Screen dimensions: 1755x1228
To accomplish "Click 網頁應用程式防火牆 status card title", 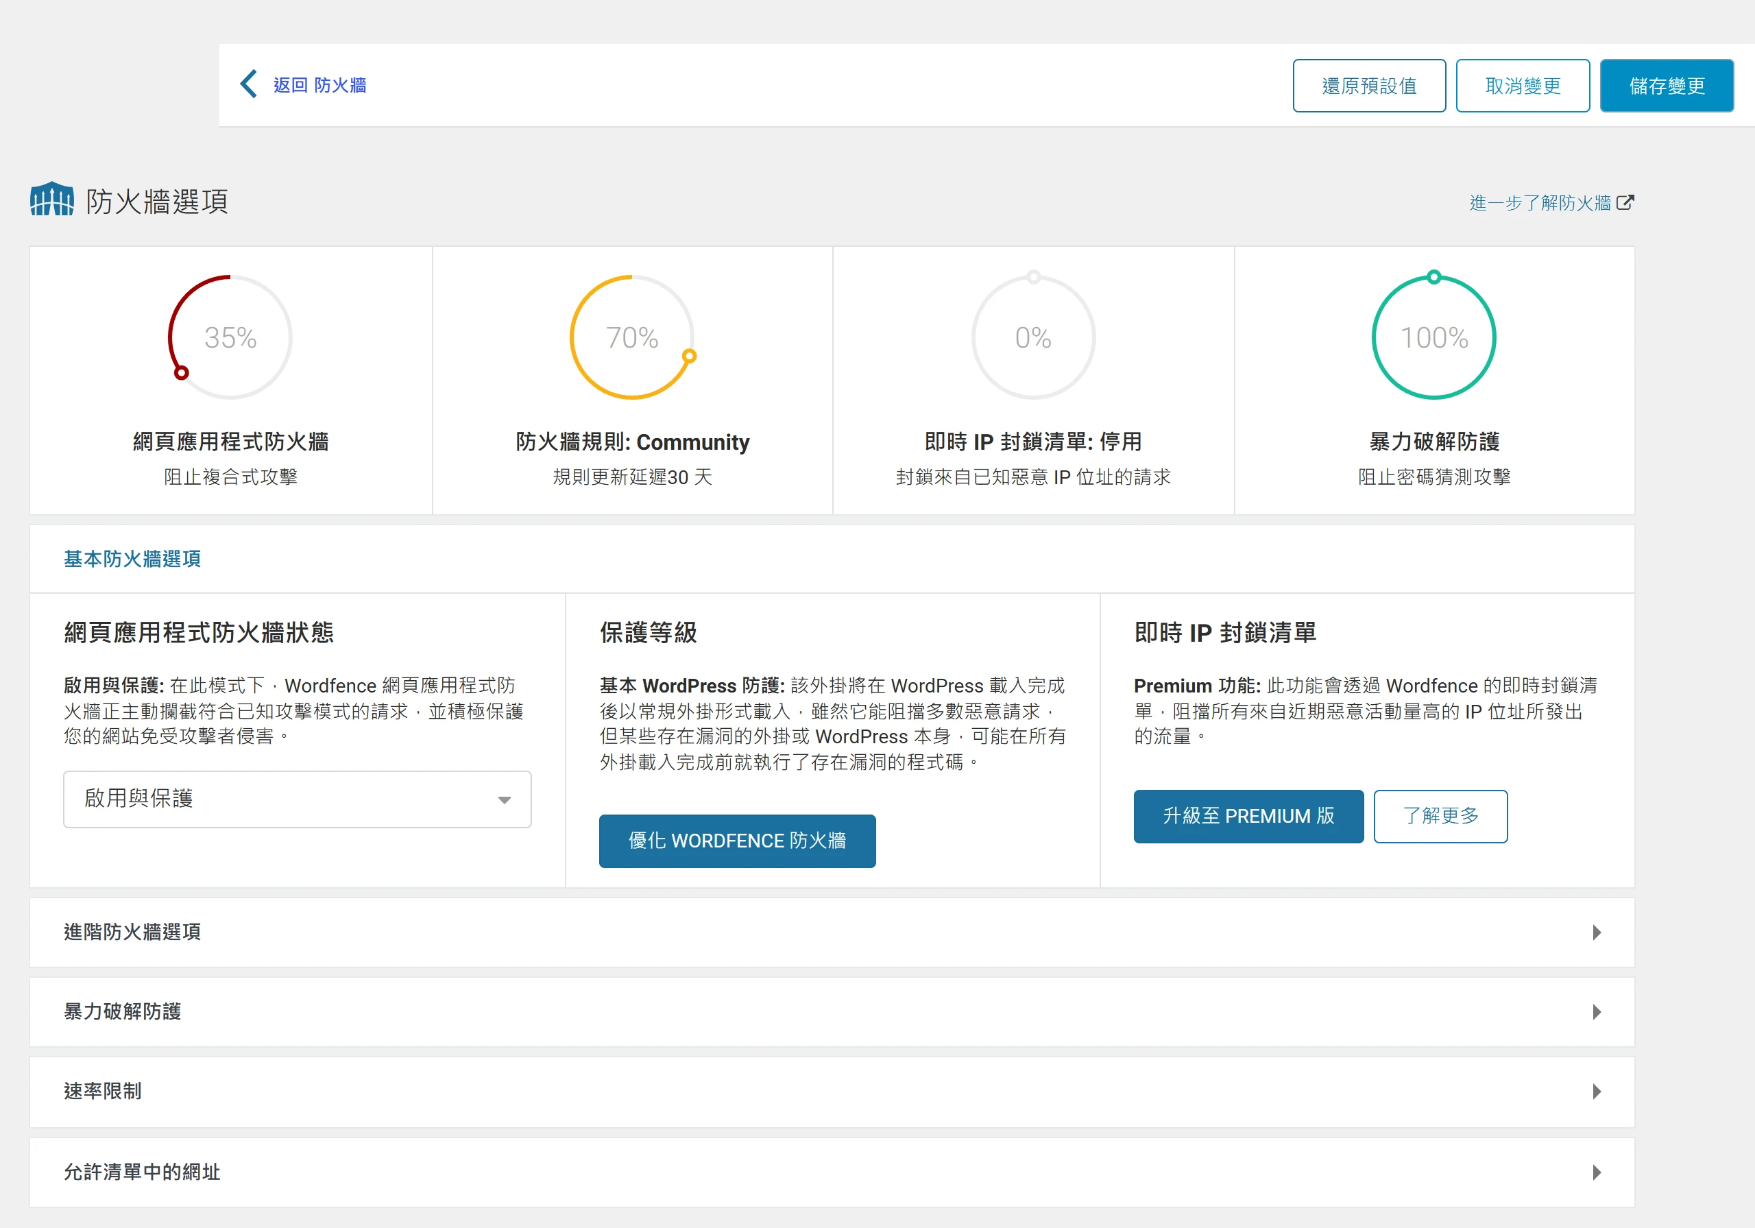I will point(231,442).
